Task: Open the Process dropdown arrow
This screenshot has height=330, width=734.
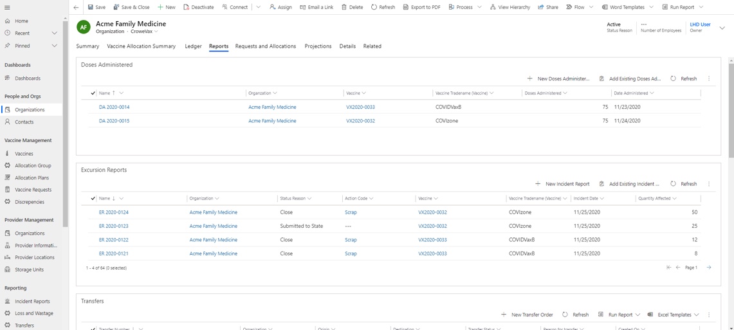Action: point(479,7)
